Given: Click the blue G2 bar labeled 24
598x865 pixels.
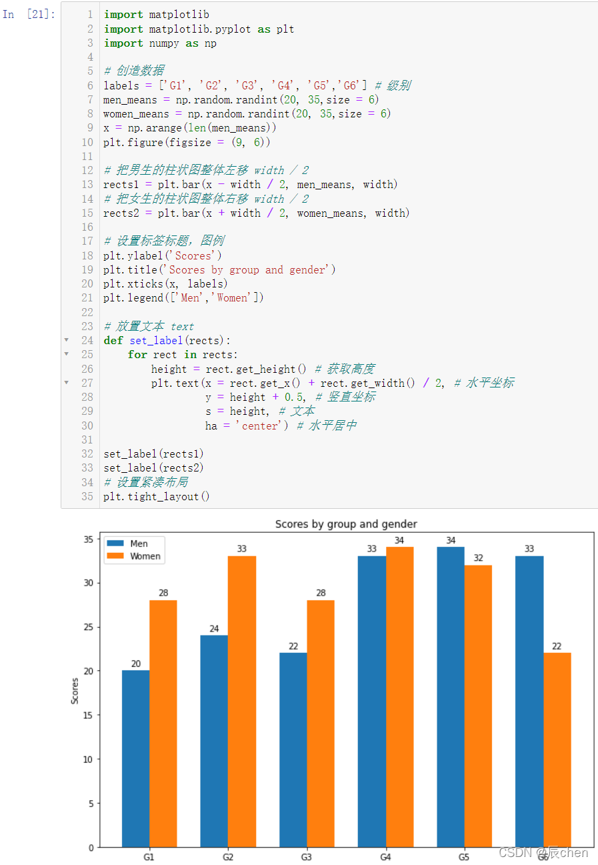Looking at the screenshot, I should [214, 741].
